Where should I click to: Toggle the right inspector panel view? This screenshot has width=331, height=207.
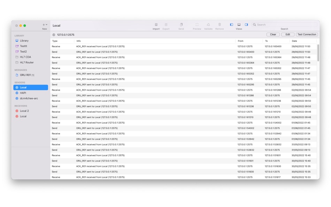click(x=247, y=24)
